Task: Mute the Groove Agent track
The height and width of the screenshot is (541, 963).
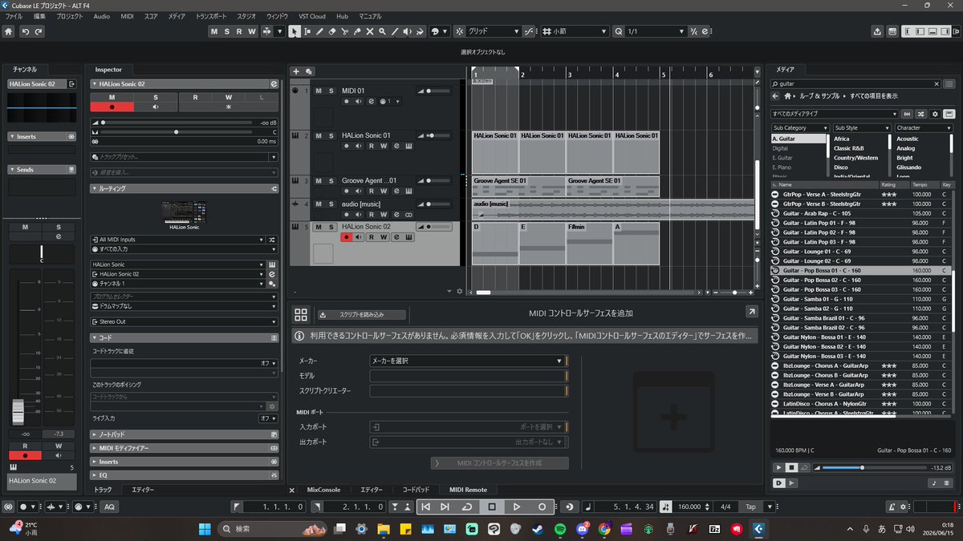Action: click(x=319, y=180)
